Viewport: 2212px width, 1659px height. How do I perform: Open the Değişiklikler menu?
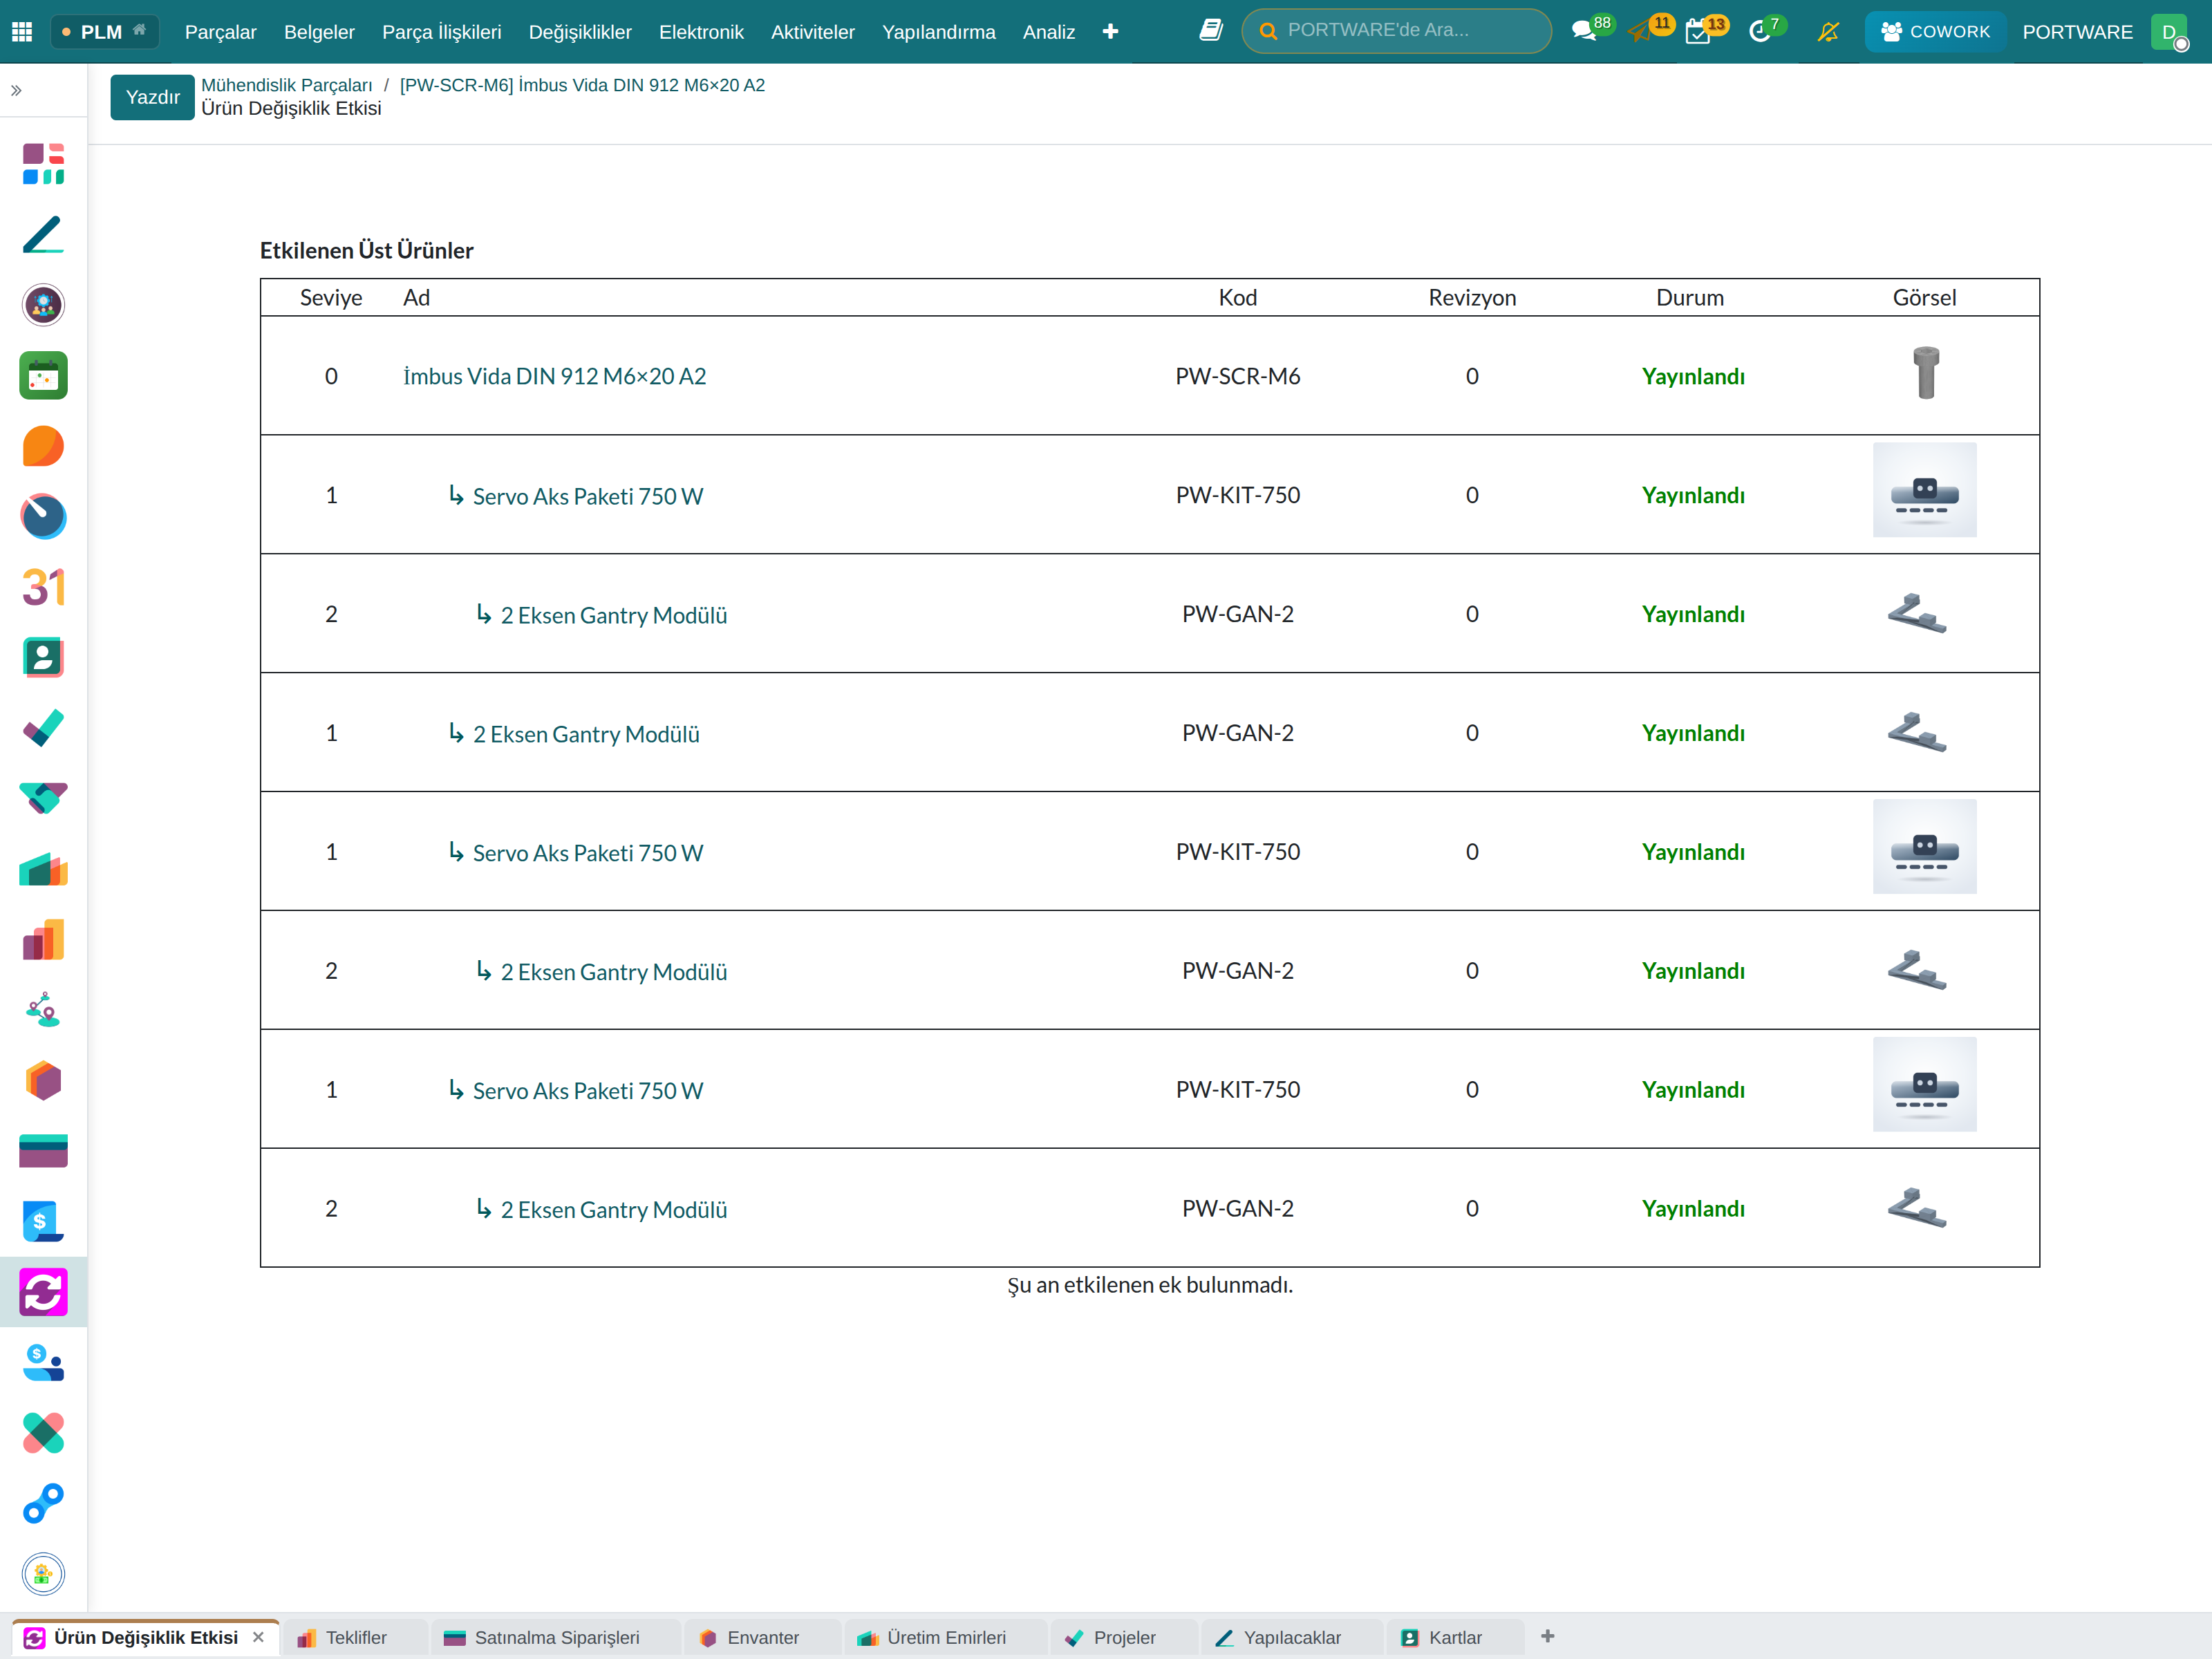click(580, 32)
